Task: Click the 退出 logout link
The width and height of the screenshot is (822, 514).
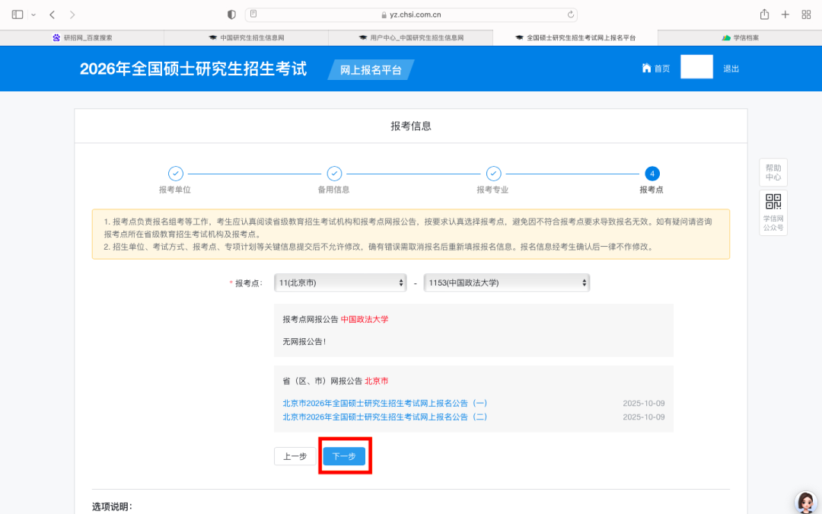Action: [731, 69]
